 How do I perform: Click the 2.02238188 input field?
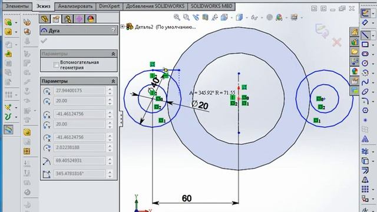pyautogui.click(x=80, y=147)
